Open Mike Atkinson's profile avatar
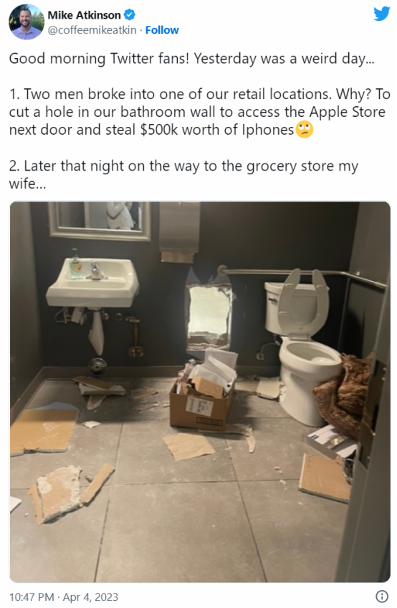This screenshot has width=397, height=608. point(27,22)
